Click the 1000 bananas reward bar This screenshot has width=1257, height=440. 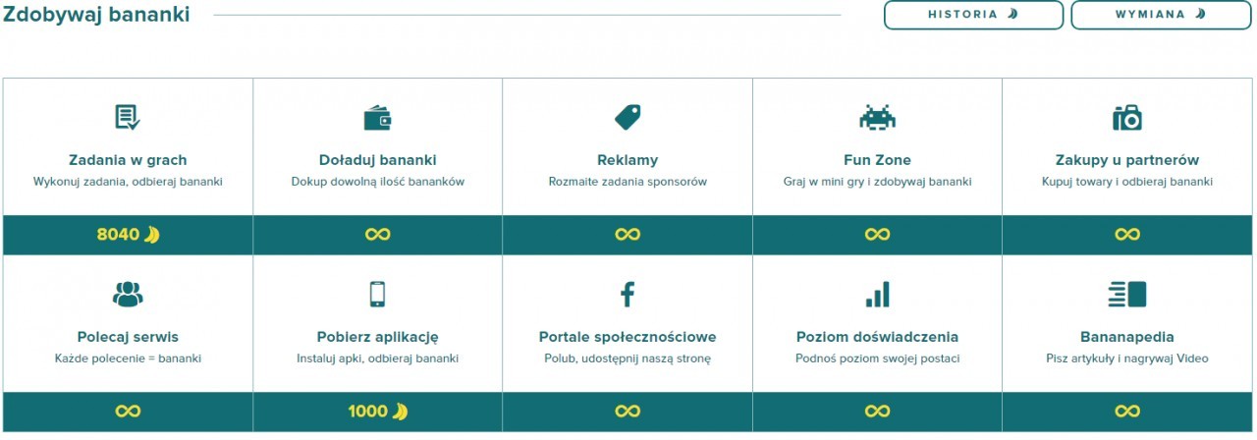(x=378, y=412)
